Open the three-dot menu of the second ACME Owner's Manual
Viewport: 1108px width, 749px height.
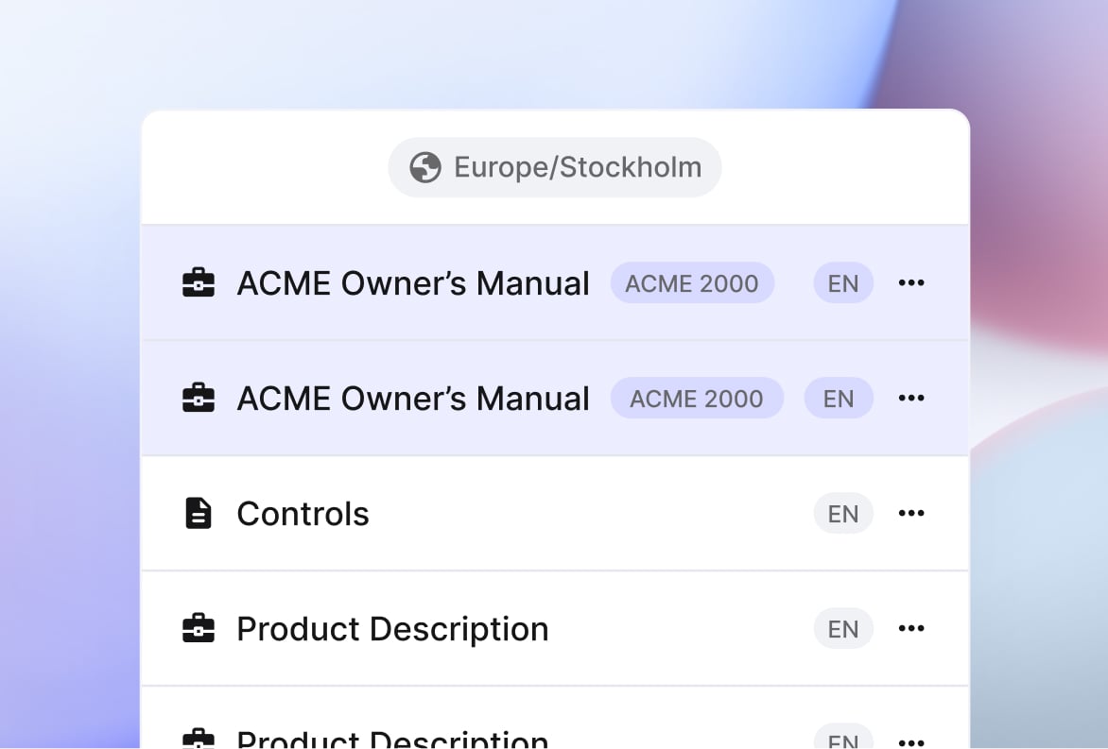pos(911,399)
